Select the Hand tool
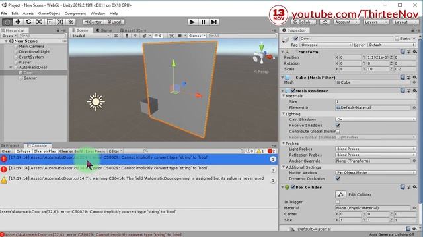The width and height of the screenshot is (423, 237). [x=7, y=22]
